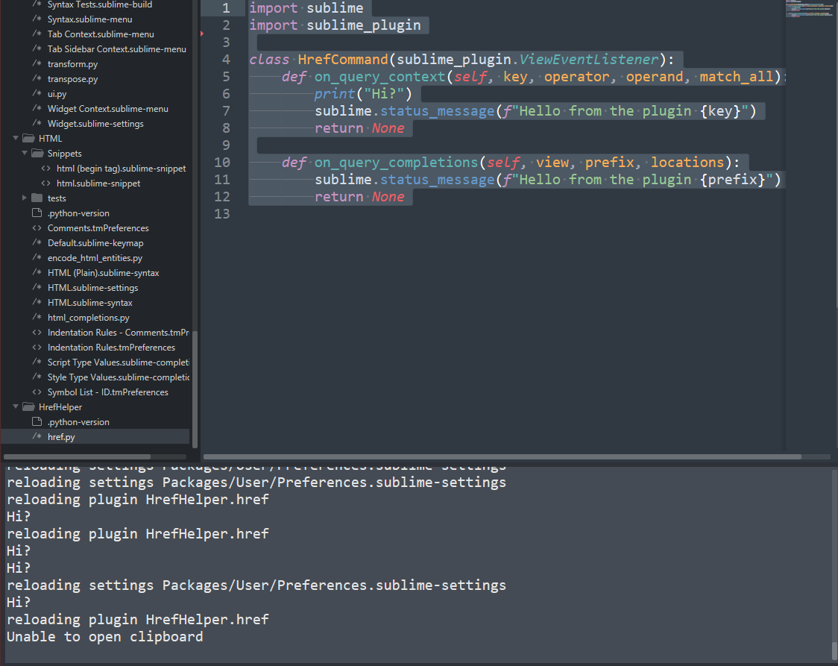
Task: Click the sidebar horizontal scrollbar
Action: pyautogui.click(x=77, y=457)
